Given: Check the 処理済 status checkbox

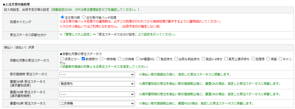Looking at the screenshot, I should coord(253,59).
